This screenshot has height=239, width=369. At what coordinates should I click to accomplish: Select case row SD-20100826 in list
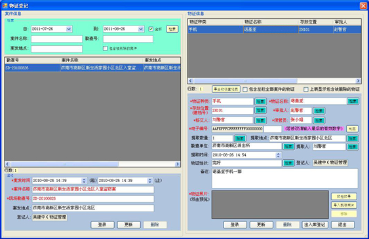tap(92, 68)
